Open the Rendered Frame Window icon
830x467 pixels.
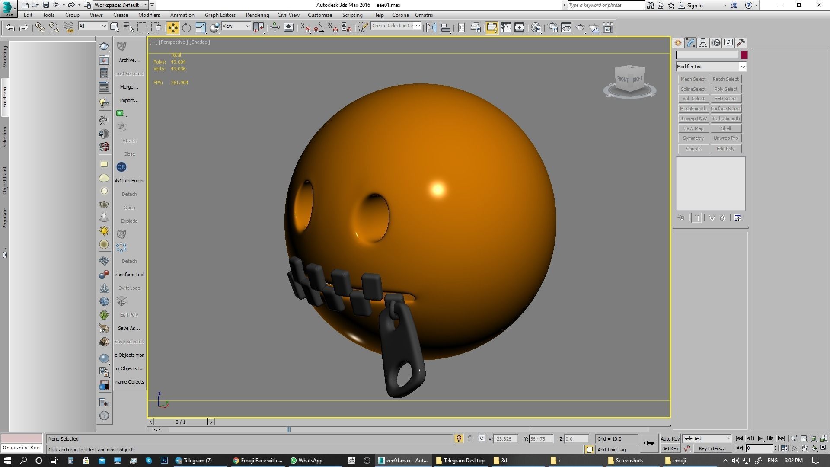click(566, 28)
